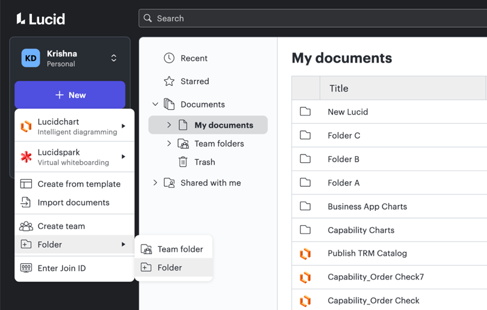Viewport: 487px width, 310px height.
Task: Choose Lucidspark Virtual whiteboarding menu entry
Action: (75, 157)
